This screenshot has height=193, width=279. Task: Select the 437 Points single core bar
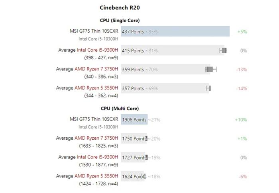click(175, 31)
